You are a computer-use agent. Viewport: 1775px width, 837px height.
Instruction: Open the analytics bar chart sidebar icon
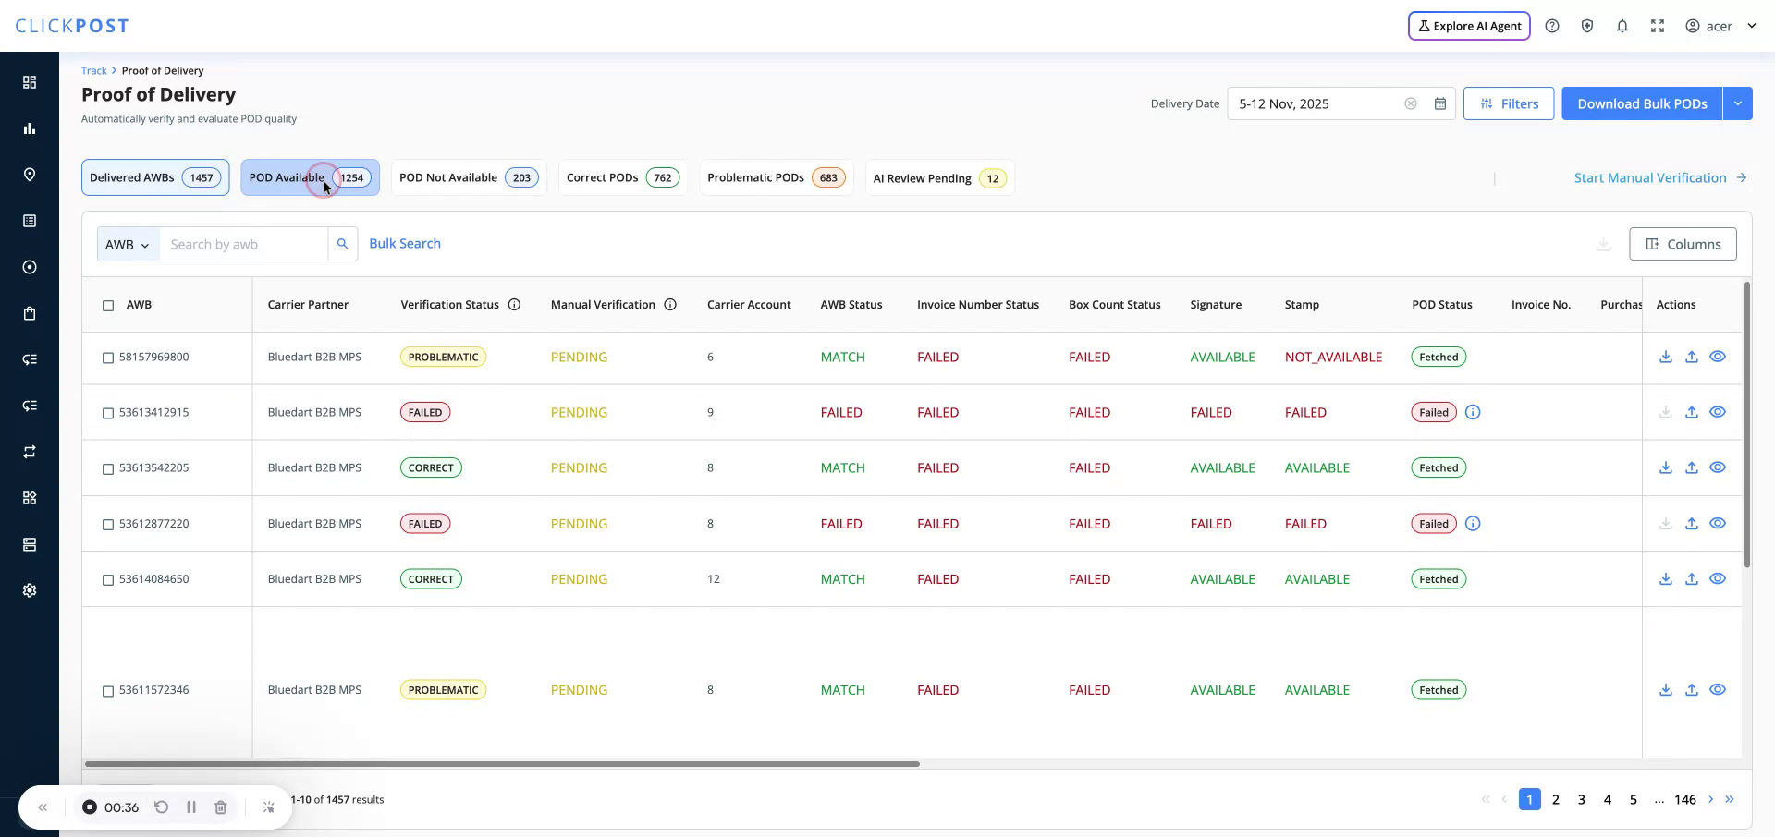[x=30, y=128]
